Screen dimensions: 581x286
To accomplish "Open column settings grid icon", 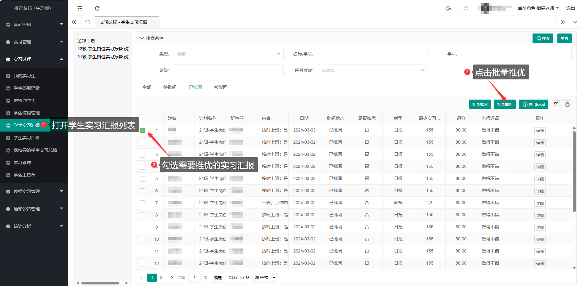I will [x=556, y=105].
